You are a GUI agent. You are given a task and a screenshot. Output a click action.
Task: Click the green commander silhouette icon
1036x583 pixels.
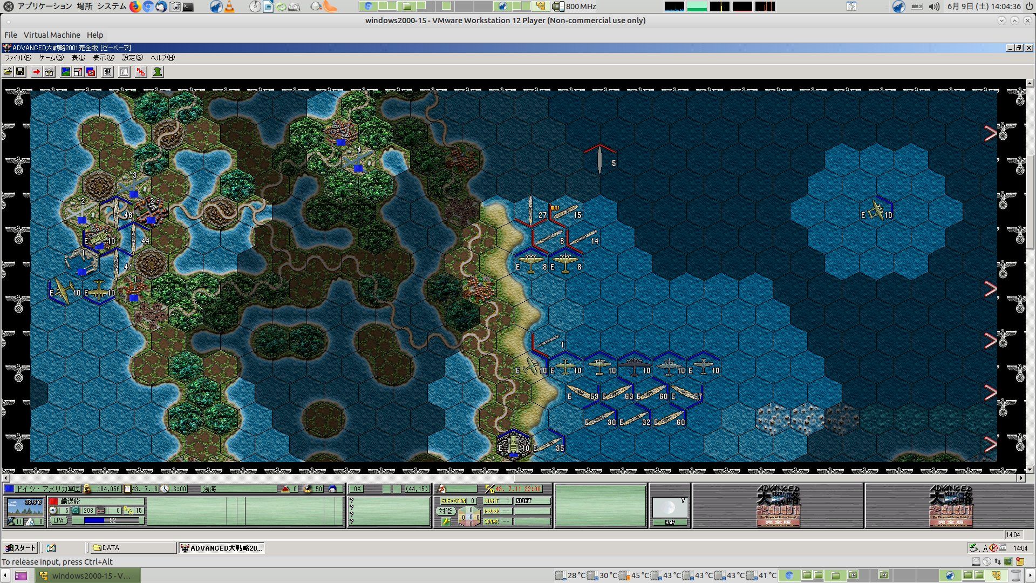pyautogui.click(x=158, y=72)
